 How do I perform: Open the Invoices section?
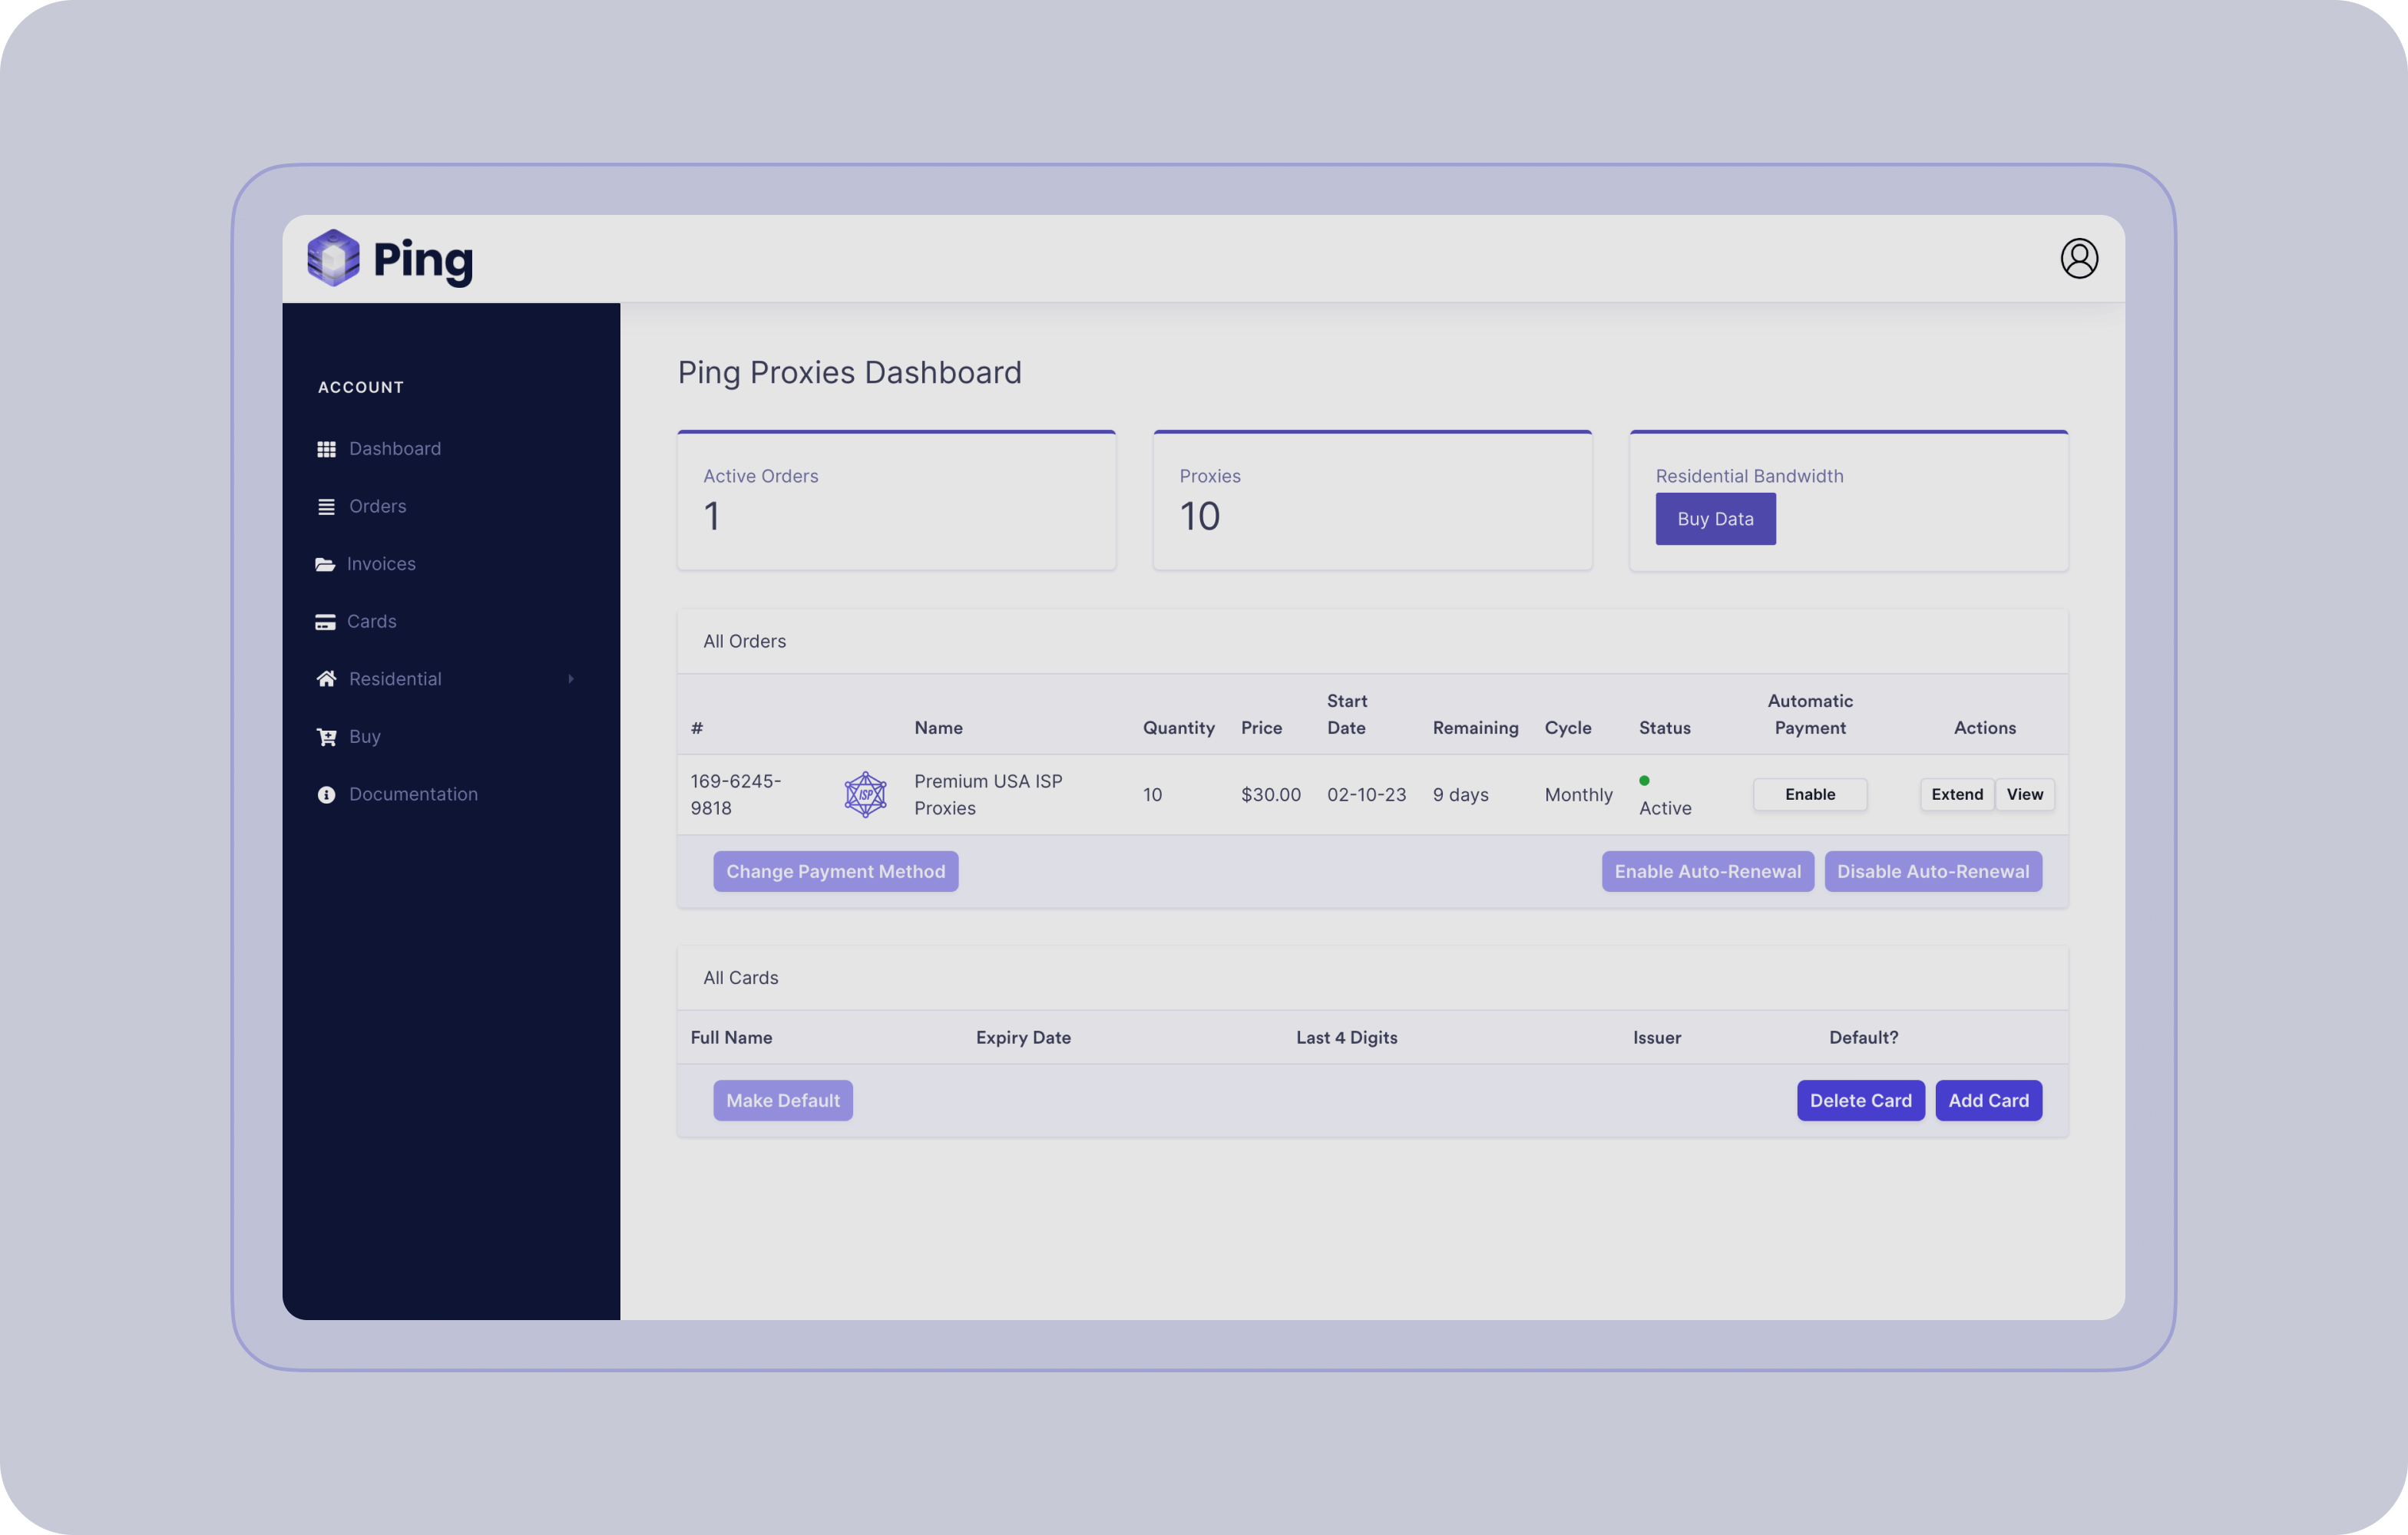tap(382, 563)
